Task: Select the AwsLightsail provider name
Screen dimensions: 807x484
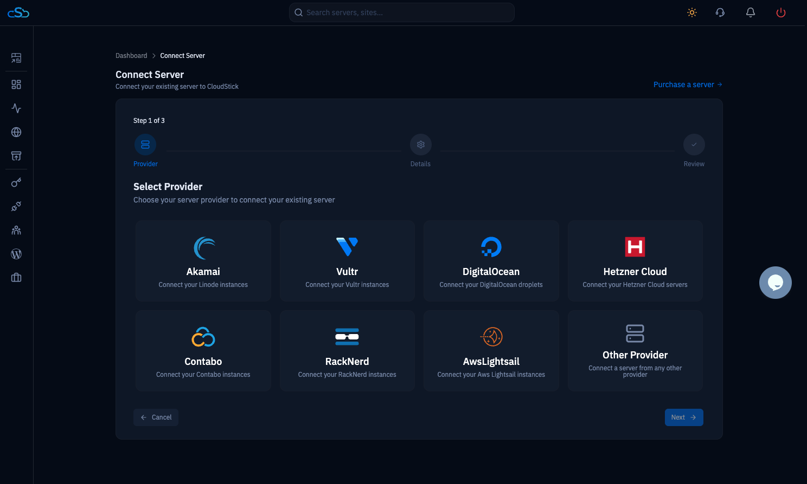Action: pos(491,362)
